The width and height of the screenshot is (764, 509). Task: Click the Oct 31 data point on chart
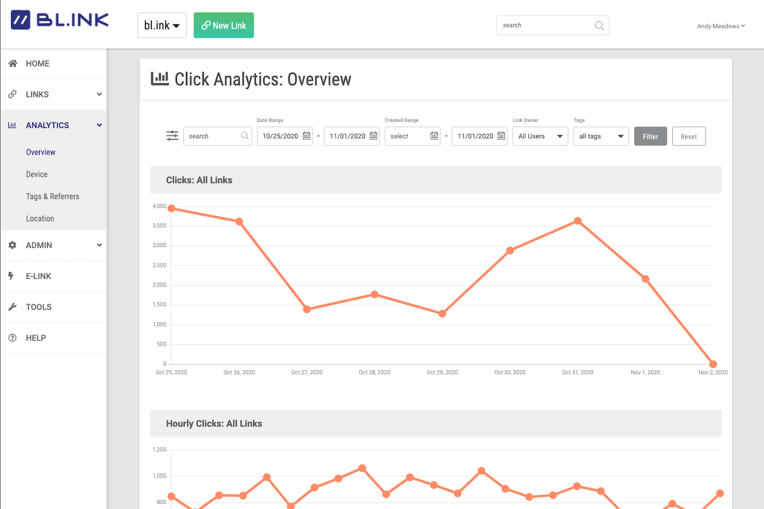577,221
